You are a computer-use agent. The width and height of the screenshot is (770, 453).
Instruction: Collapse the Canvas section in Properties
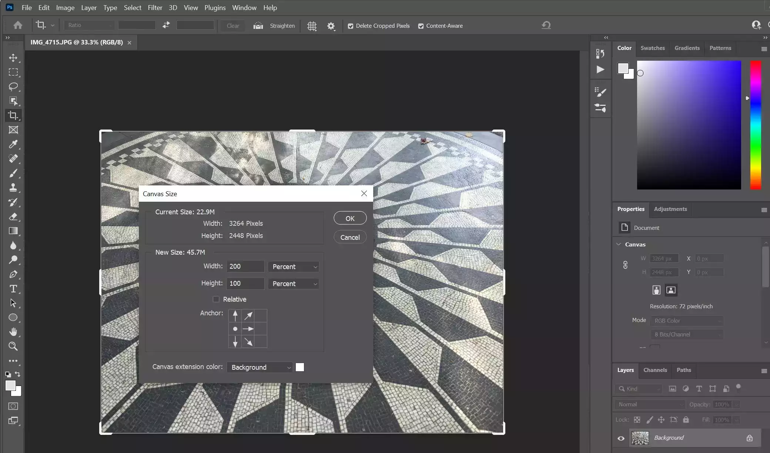point(619,244)
